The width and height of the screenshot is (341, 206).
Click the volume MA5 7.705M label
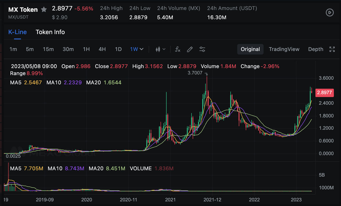[27, 169]
